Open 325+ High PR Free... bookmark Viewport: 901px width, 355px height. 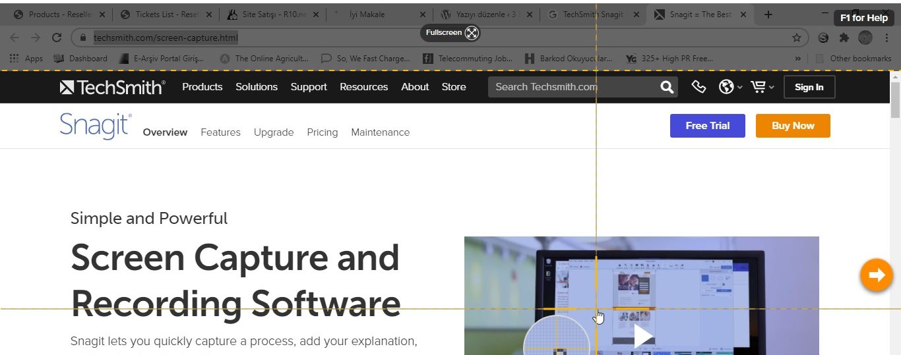[669, 59]
